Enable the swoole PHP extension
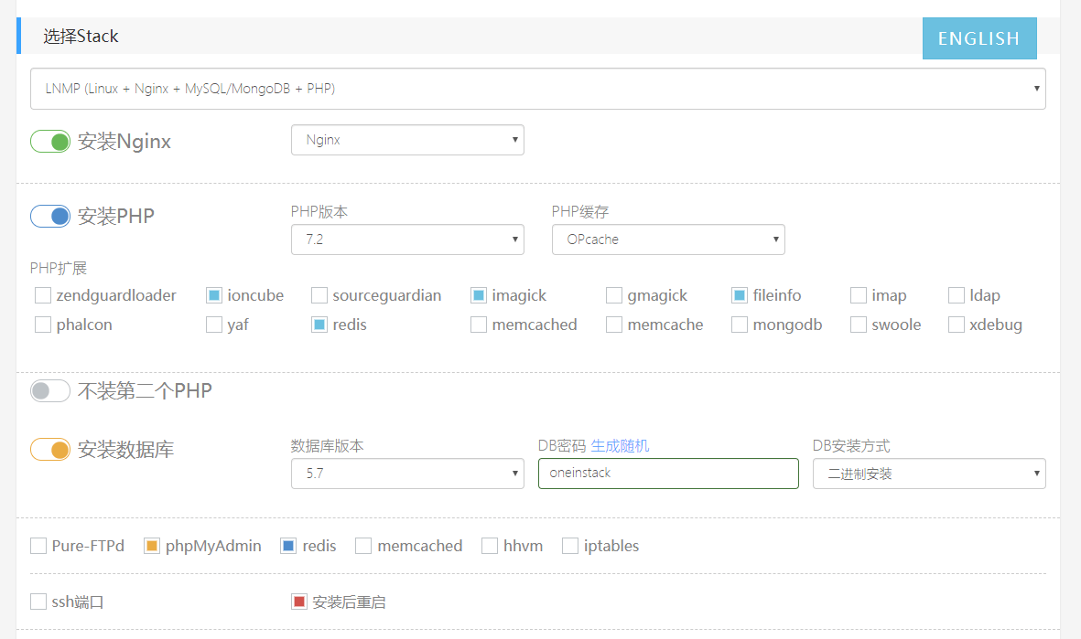Screen dimensions: 1081x639 tap(859, 325)
